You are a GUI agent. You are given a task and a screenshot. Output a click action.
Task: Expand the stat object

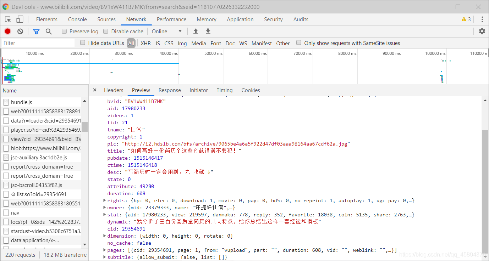point(104,215)
